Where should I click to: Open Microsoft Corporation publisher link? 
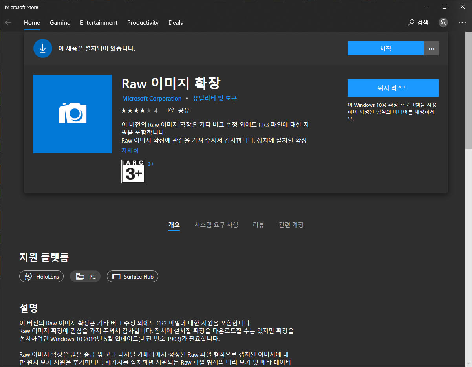coord(152,99)
